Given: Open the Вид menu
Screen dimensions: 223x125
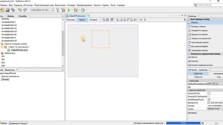Looking at the screenshot, I should [10, 5].
